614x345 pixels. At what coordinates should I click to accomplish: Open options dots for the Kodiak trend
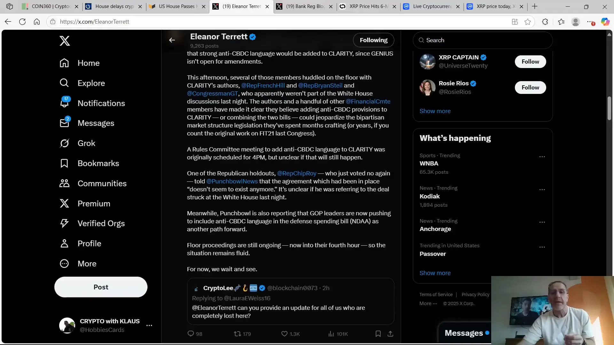pos(542,189)
